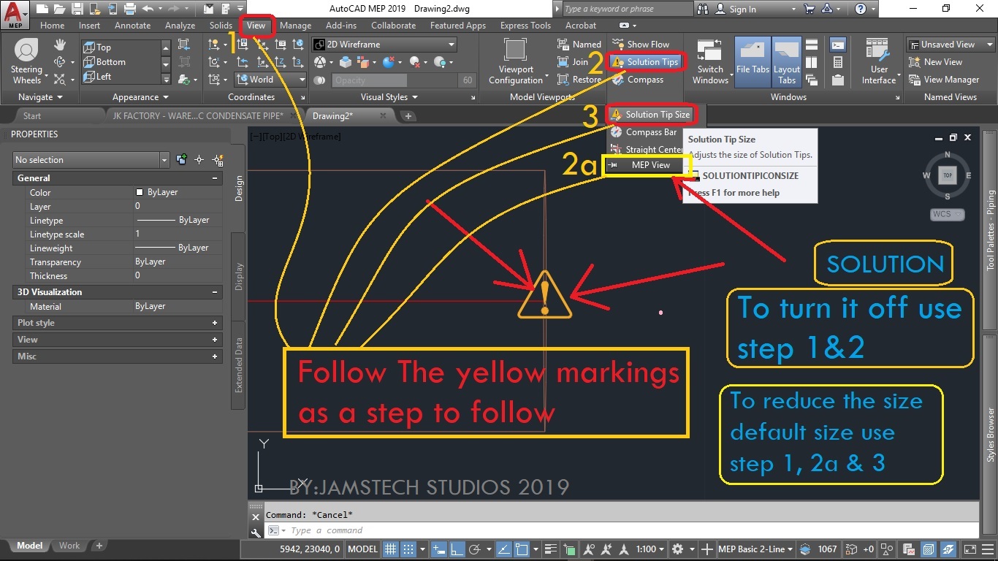Open the User Interface tool
Viewport: 998px width, 561px height.
pos(879,62)
